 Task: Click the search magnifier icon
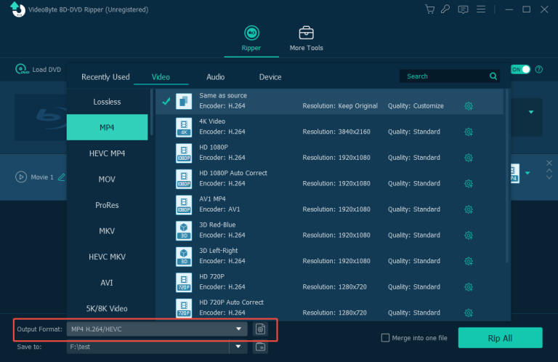pos(493,76)
